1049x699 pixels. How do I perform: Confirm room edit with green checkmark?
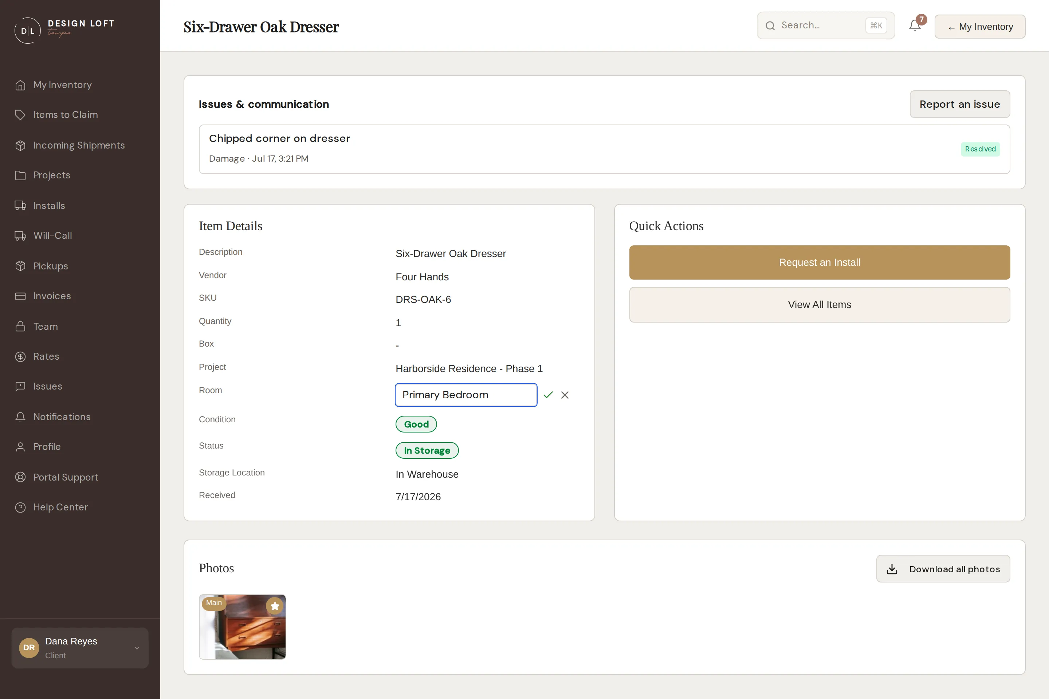pos(548,395)
